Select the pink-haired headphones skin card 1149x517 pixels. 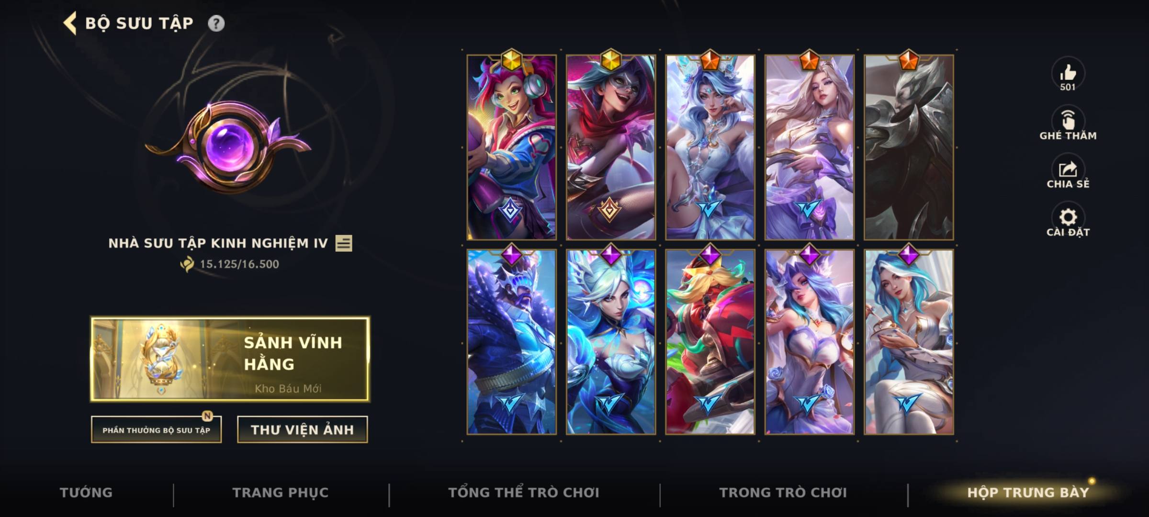(512, 147)
